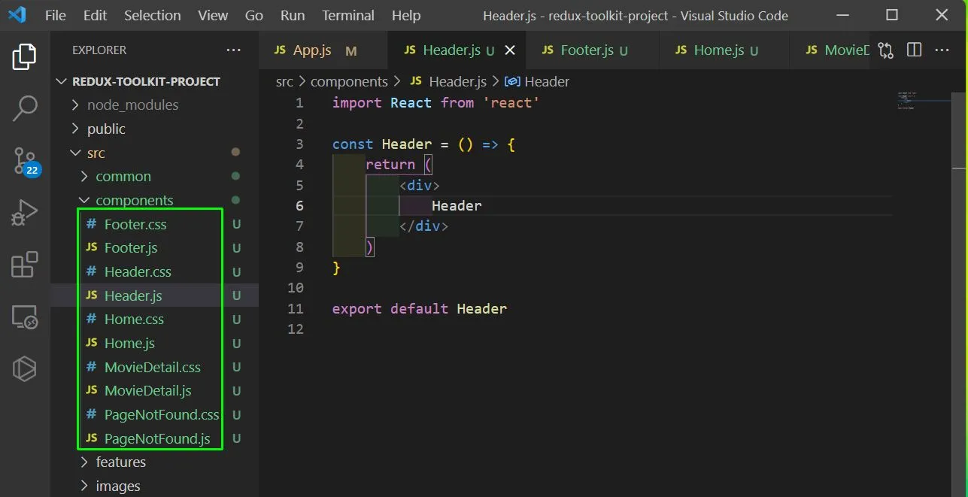Open editor more actions ellipsis
The image size is (968, 497).
[x=942, y=50]
